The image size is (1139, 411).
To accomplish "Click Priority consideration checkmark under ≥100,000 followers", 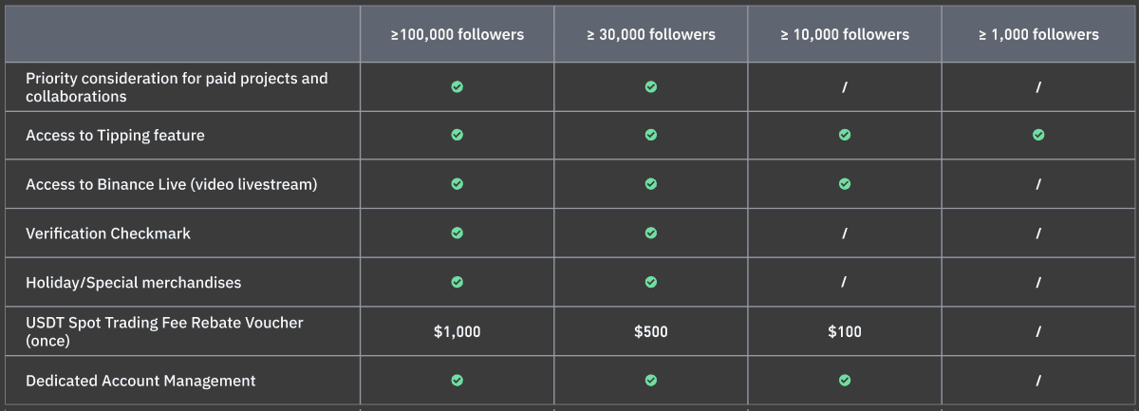I will click(x=457, y=86).
